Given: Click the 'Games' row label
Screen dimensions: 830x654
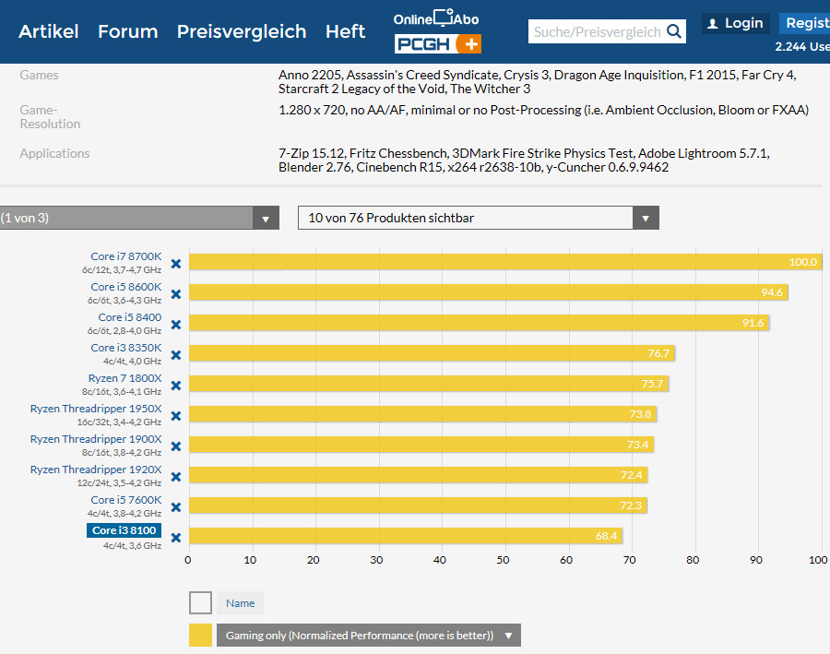Looking at the screenshot, I should pos(39,75).
